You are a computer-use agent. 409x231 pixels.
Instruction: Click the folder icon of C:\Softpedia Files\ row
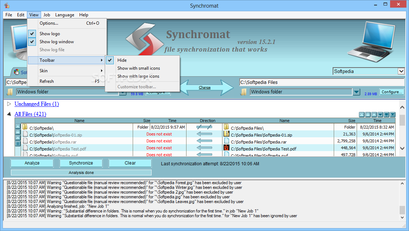[226, 127]
